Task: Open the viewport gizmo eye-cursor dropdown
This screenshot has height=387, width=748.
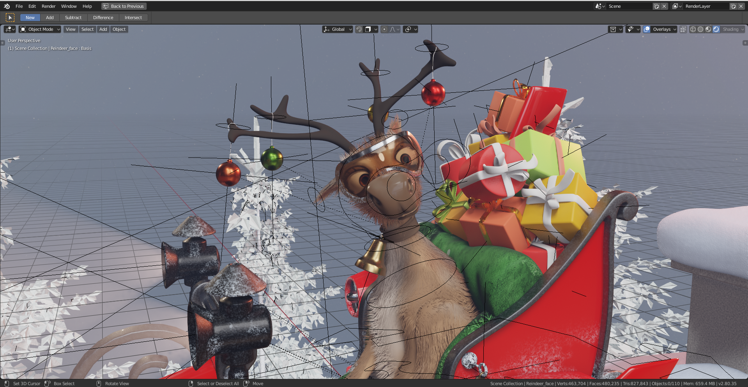Action: pos(633,29)
